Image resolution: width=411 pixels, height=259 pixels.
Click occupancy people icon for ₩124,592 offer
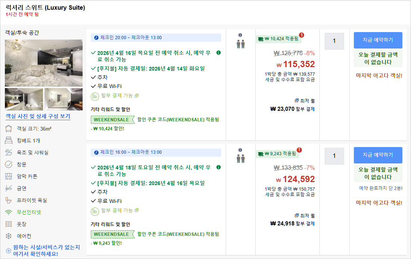pyautogui.click(x=241, y=159)
